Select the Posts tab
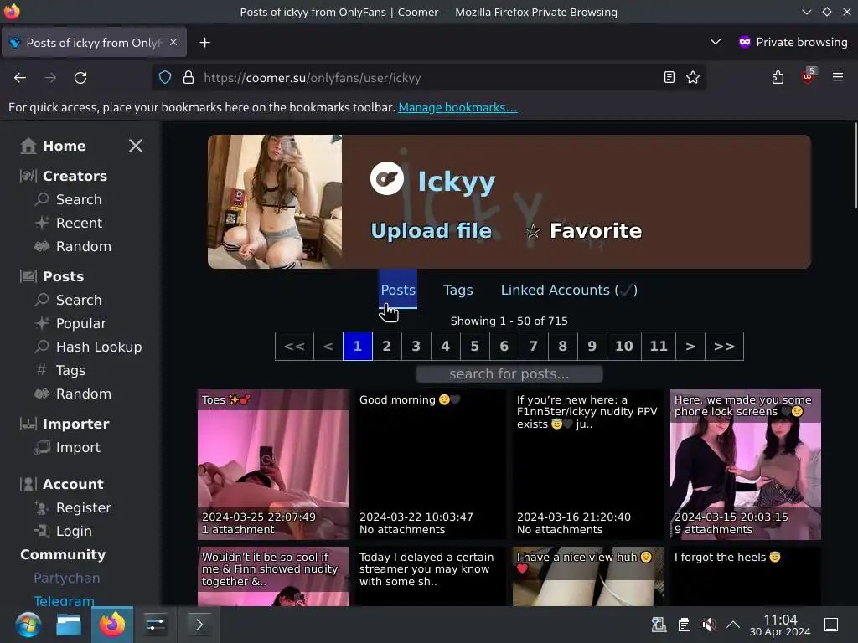This screenshot has width=858, height=643. tap(398, 290)
